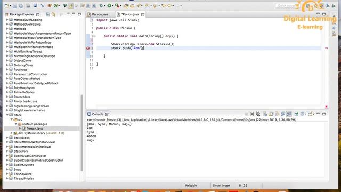Click the Print toolbar icon
This screenshot has width=341, height=192.
point(28,6)
